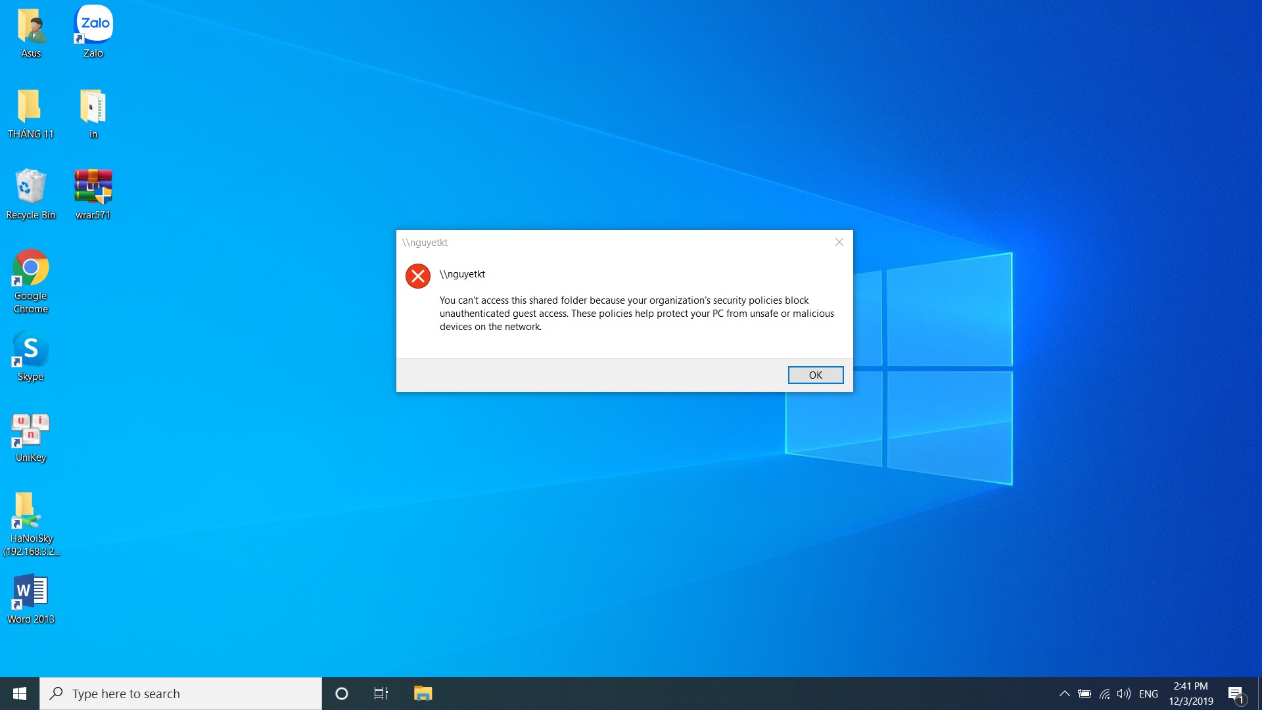This screenshot has height=710, width=1262.
Task: Open the volume control in tray
Action: click(1123, 694)
